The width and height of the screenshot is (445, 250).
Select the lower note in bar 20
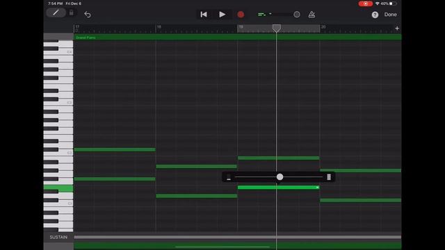click(360, 200)
